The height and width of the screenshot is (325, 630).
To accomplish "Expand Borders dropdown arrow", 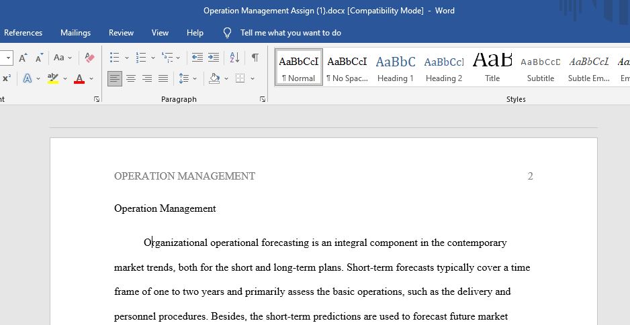I will pyautogui.click(x=253, y=78).
